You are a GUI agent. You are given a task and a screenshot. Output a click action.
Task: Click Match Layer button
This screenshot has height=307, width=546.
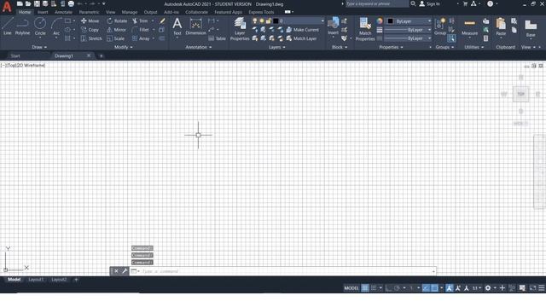301,38
